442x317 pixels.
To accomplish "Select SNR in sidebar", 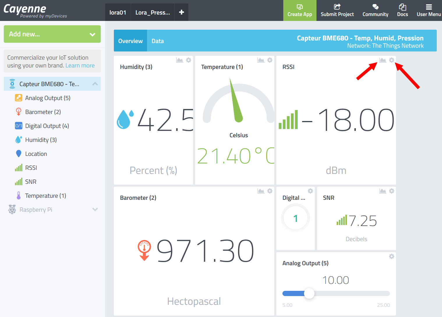I will (x=31, y=182).
